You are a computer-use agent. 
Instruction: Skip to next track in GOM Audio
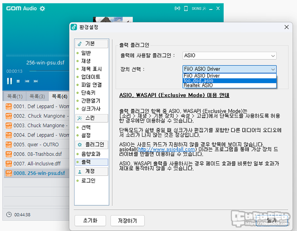click(x=36, y=81)
